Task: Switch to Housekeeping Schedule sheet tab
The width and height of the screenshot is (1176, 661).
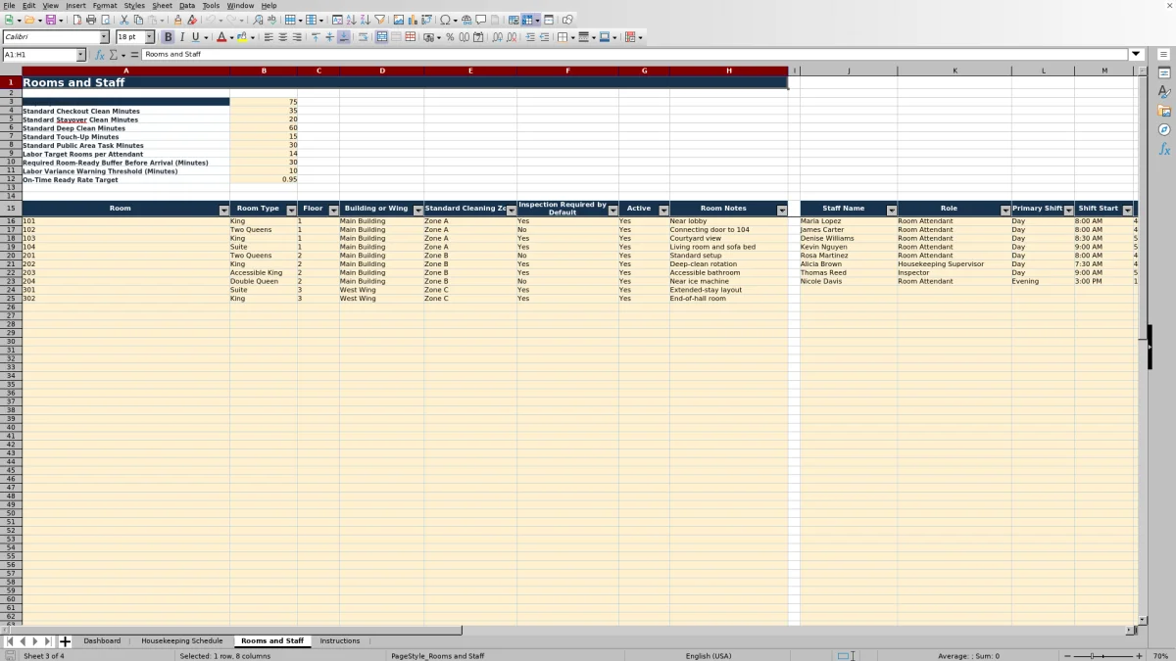Action: coord(182,641)
